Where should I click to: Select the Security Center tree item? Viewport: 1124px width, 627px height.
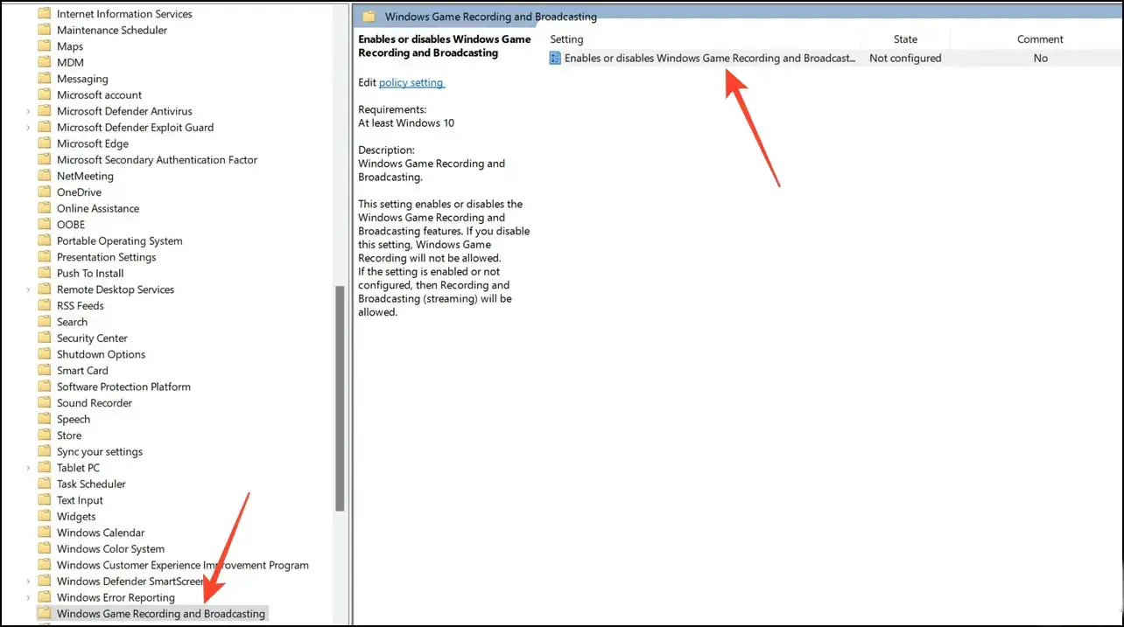(92, 338)
